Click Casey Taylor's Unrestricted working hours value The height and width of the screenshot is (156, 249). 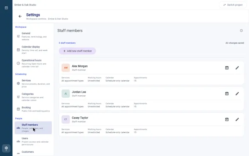[94, 132]
